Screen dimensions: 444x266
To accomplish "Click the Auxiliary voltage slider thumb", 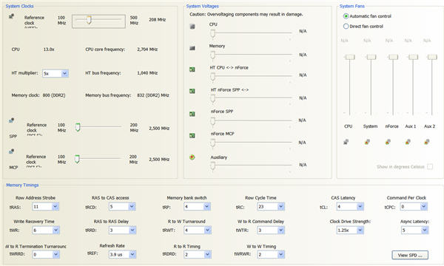I will [212, 166].
